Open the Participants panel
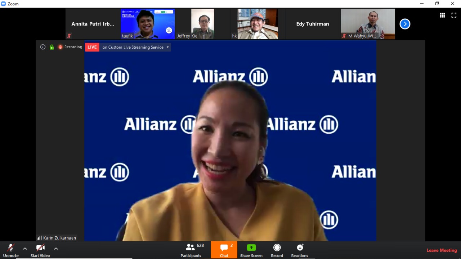 191,250
